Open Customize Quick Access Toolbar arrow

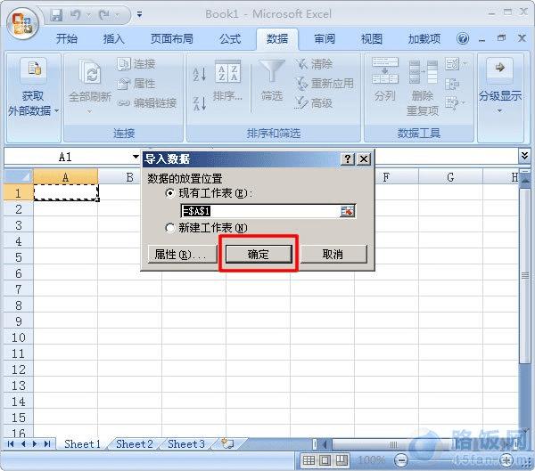140,14
